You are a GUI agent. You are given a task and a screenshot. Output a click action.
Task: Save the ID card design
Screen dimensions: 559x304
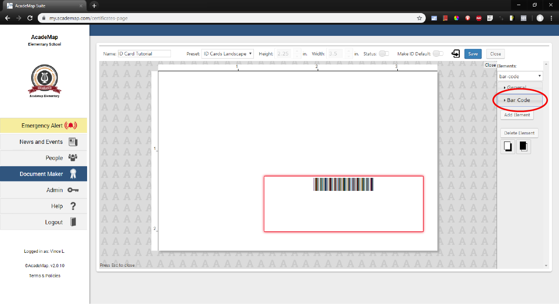[473, 54]
